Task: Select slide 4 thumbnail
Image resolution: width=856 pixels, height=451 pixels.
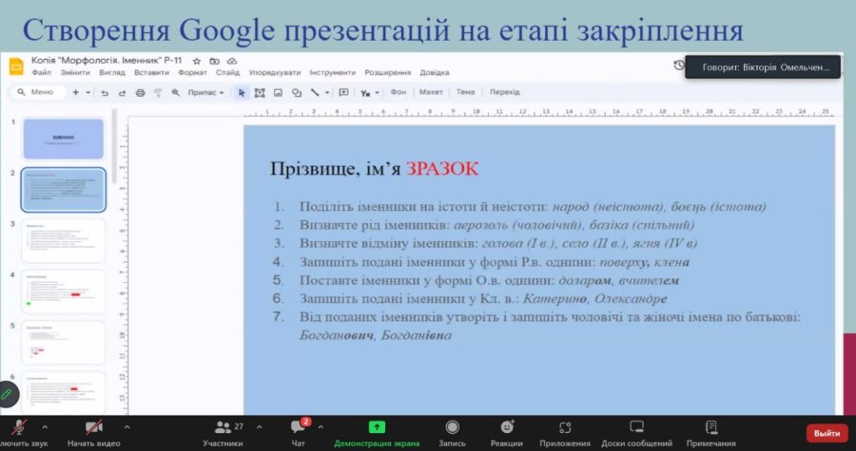Action: [64, 291]
